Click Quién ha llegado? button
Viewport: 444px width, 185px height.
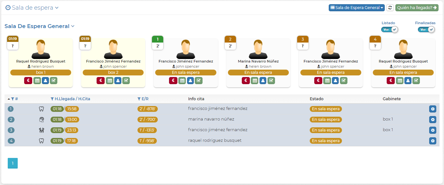point(417,8)
